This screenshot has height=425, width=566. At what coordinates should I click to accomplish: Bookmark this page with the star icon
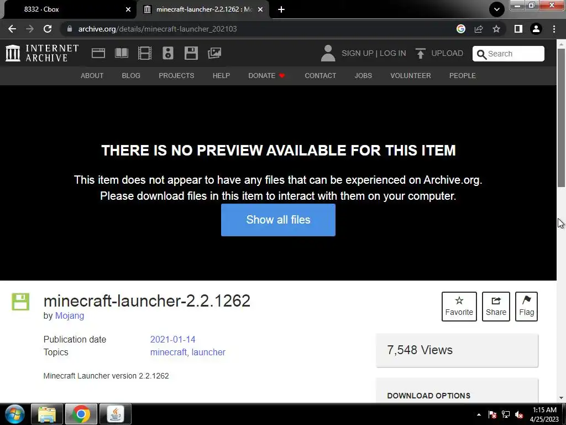pyautogui.click(x=496, y=29)
